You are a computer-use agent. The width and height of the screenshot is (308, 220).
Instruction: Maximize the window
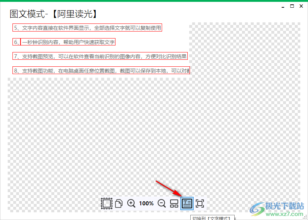[x=292, y=6]
